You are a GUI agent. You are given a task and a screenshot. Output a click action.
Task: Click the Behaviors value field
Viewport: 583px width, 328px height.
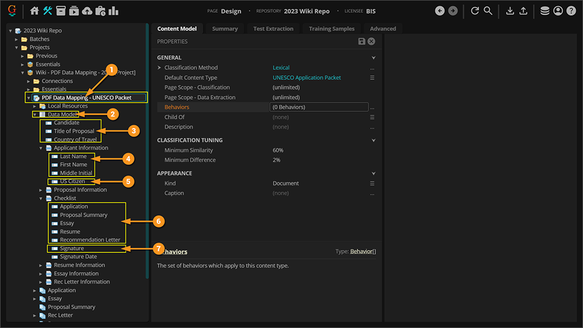tap(318, 107)
